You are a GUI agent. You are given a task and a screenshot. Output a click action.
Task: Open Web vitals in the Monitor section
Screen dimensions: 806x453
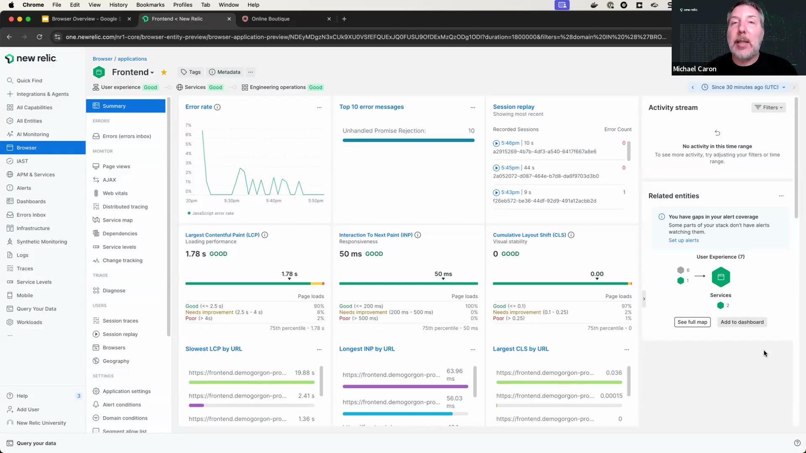[115, 193]
